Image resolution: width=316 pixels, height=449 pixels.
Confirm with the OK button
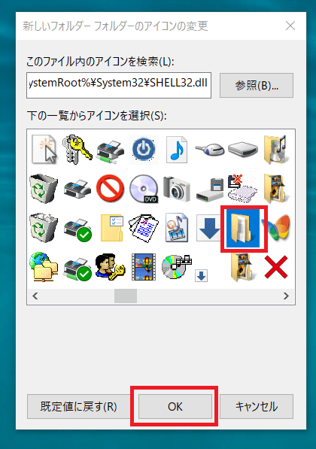click(175, 406)
